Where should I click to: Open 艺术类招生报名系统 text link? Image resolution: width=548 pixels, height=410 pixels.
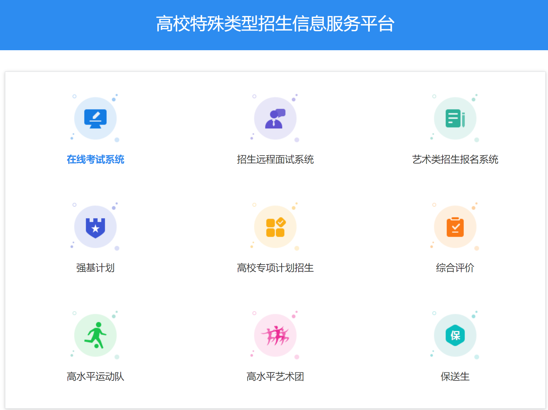point(455,159)
